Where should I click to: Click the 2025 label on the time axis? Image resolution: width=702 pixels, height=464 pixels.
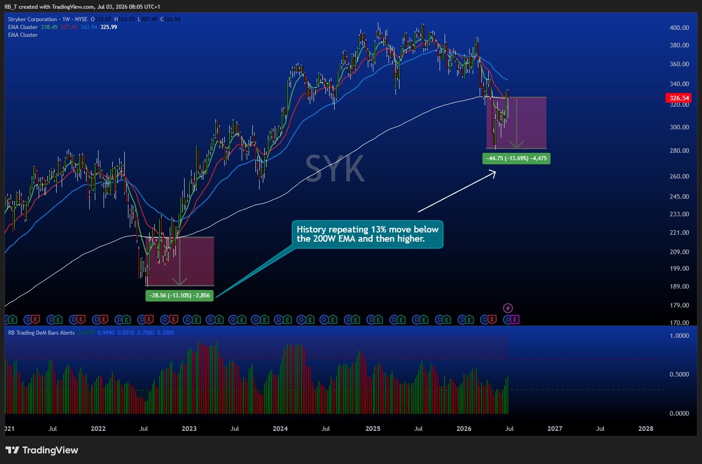click(x=373, y=429)
